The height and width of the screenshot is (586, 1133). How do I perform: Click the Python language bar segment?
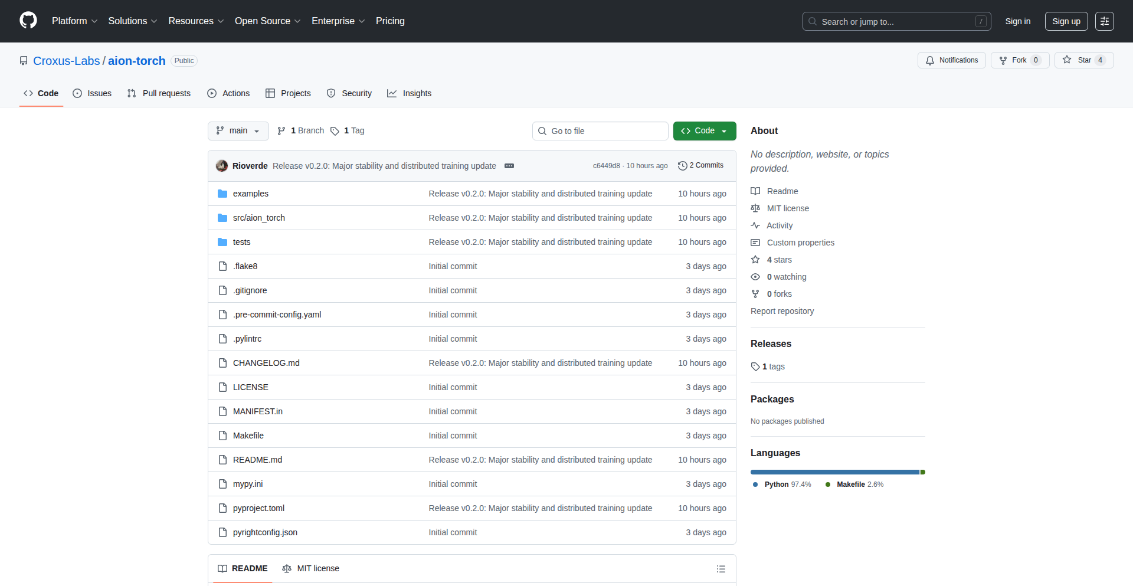(834, 472)
